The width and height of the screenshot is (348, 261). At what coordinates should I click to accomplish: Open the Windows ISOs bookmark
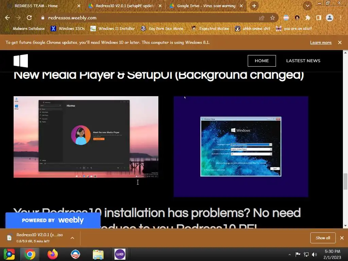point(68,29)
